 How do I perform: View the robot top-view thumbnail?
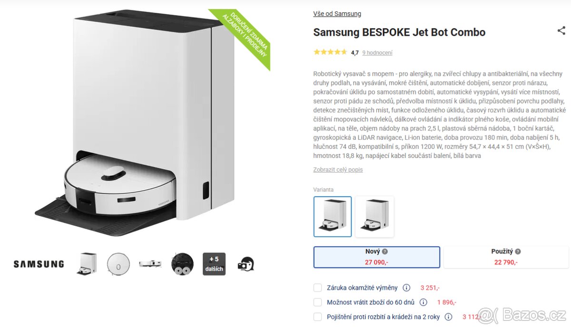click(x=118, y=264)
